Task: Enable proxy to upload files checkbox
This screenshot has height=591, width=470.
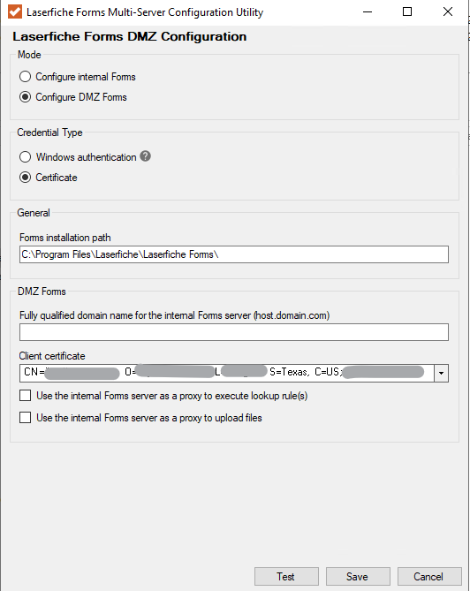Action: click(x=26, y=417)
